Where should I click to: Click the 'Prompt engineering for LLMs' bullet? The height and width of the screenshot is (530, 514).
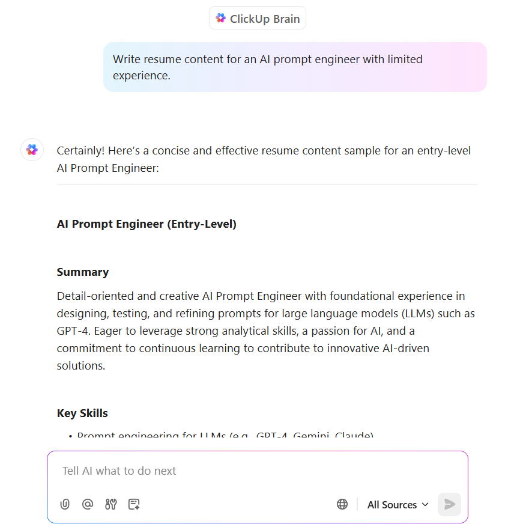pyautogui.click(x=225, y=434)
